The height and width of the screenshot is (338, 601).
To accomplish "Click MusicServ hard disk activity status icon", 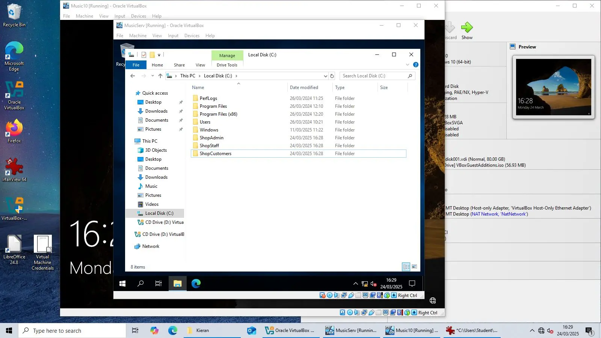I will (323, 295).
